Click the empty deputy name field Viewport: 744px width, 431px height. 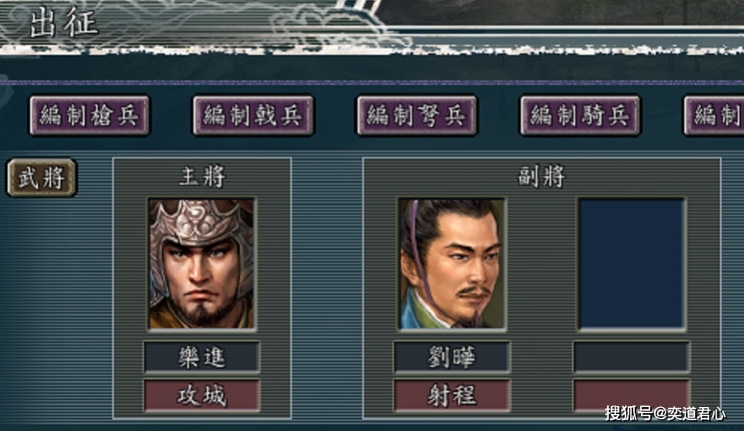point(632,357)
